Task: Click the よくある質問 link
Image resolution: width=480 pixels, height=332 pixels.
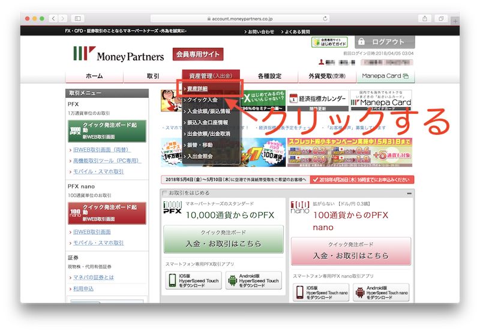Action: pos(296,32)
